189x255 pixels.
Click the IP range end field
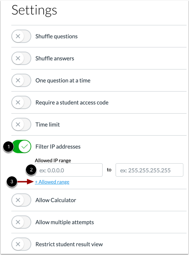click(x=150, y=170)
